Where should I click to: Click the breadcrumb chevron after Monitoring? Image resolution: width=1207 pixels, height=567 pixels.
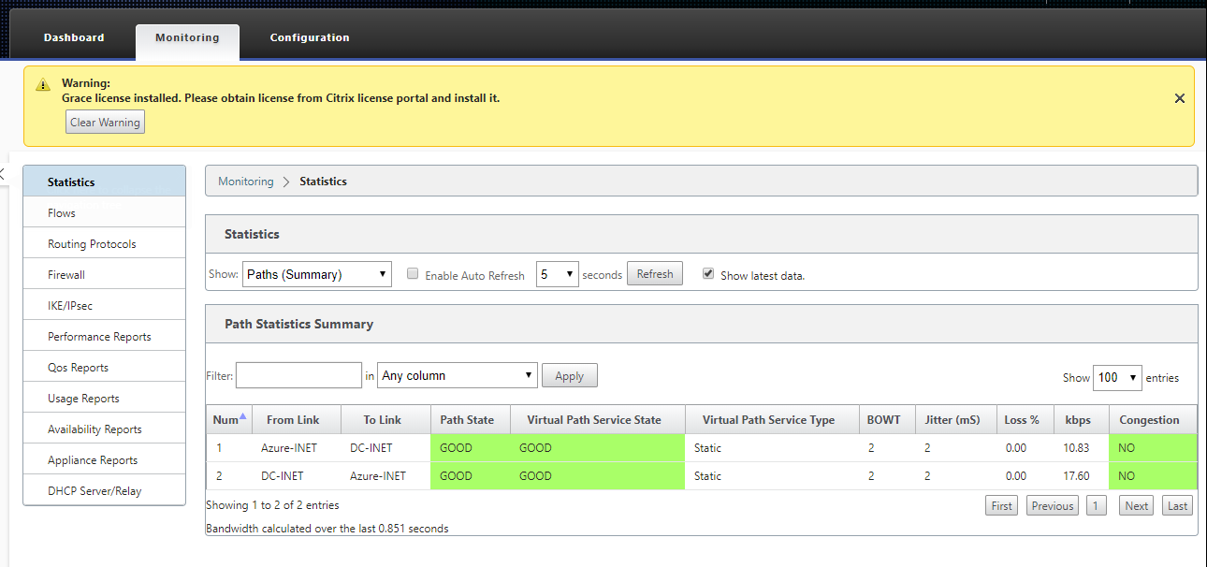pos(286,182)
